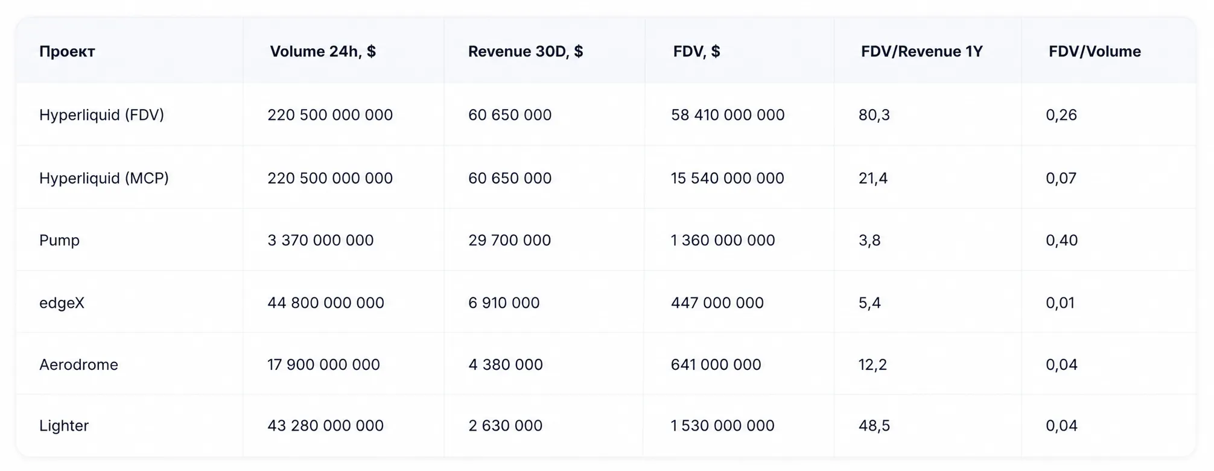Screen dimensions: 1214x471
Task: Select the FDV value 641 000 000
Action: pos(716,365)
